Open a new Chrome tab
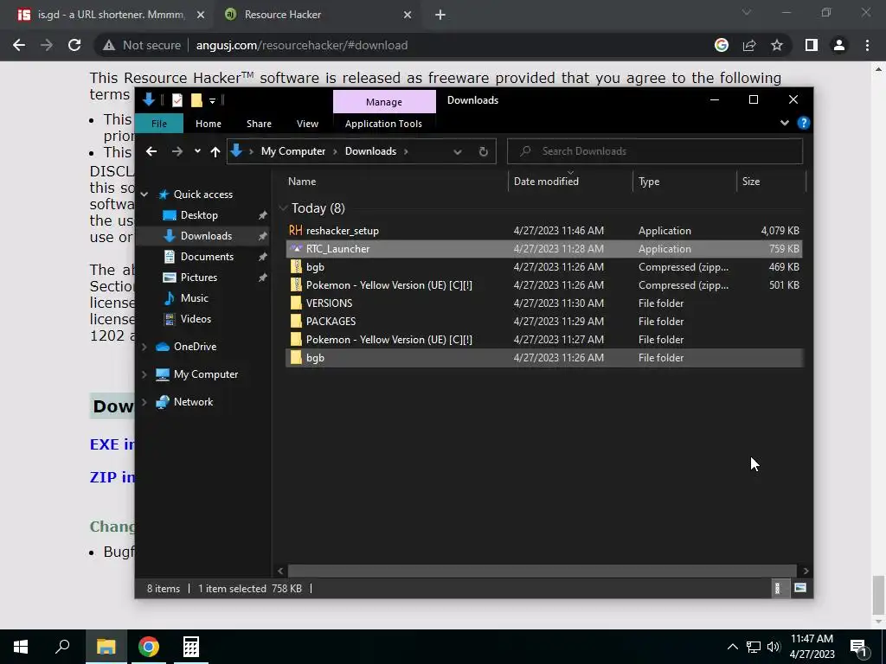The width and height of the screenshot is (886, 664). [440, 15]
